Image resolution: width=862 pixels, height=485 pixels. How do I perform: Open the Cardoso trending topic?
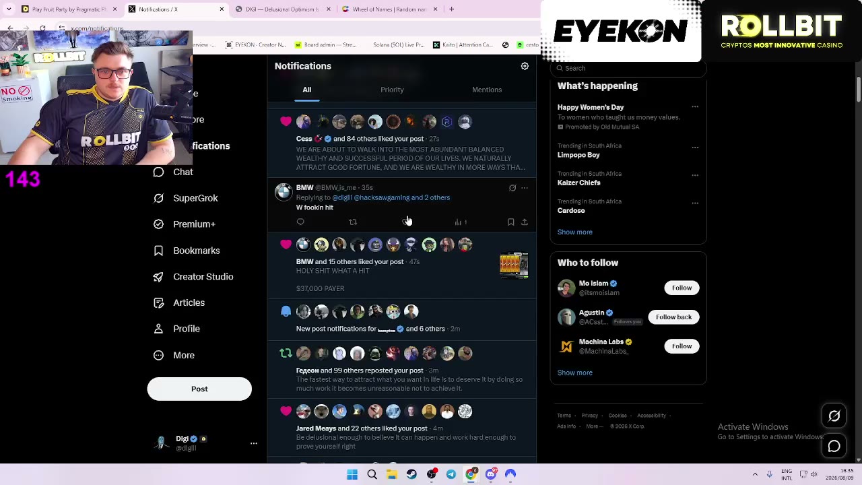(x=571, y=210)
